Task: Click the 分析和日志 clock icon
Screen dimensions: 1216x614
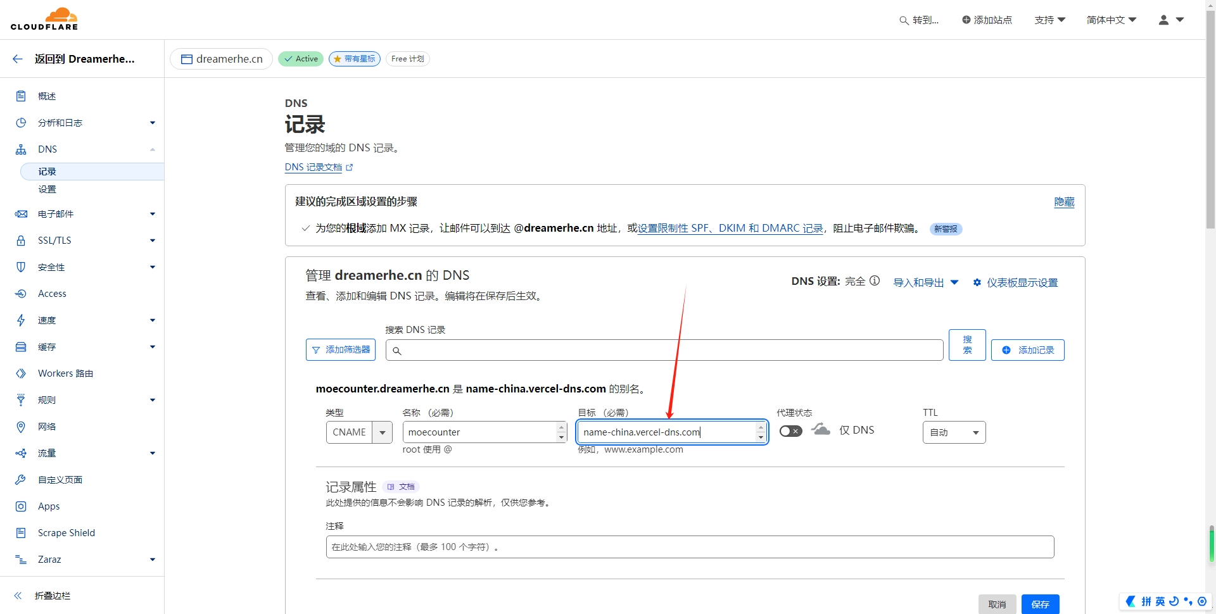Action: click(x=21, y=123)
